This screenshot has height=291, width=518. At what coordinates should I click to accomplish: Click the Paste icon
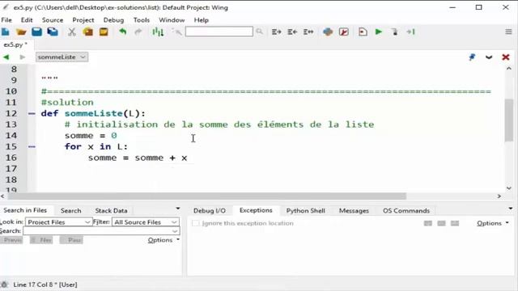point(104,32)
